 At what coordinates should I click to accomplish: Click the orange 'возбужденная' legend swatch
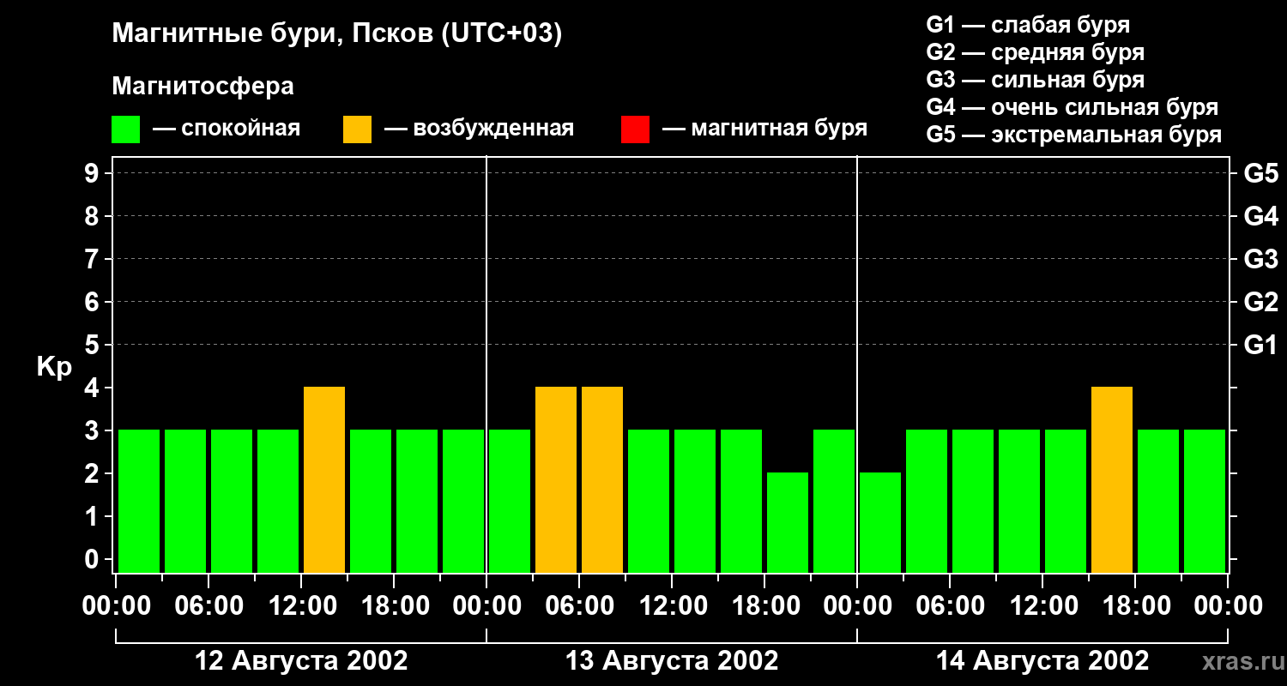(357, 129)
